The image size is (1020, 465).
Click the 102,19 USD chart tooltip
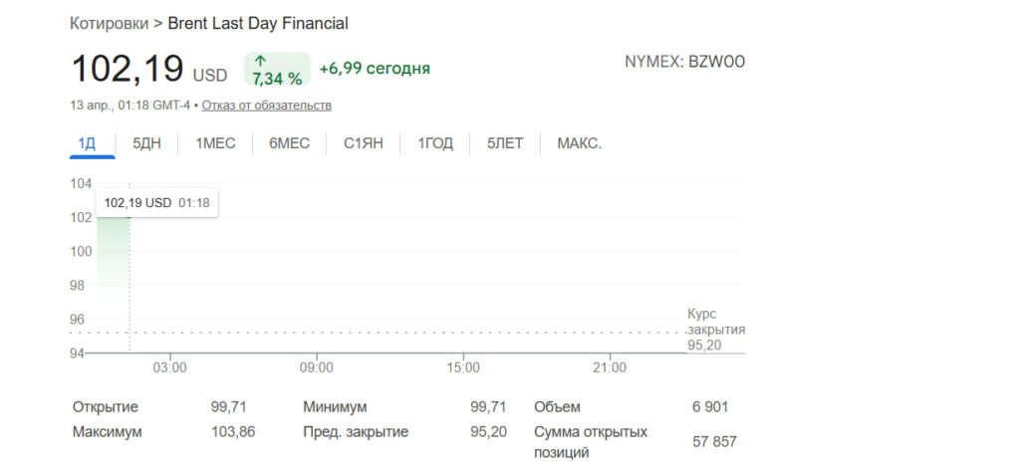(156, 203)
